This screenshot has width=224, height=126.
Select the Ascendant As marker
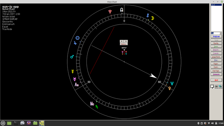tap(77, 85)
